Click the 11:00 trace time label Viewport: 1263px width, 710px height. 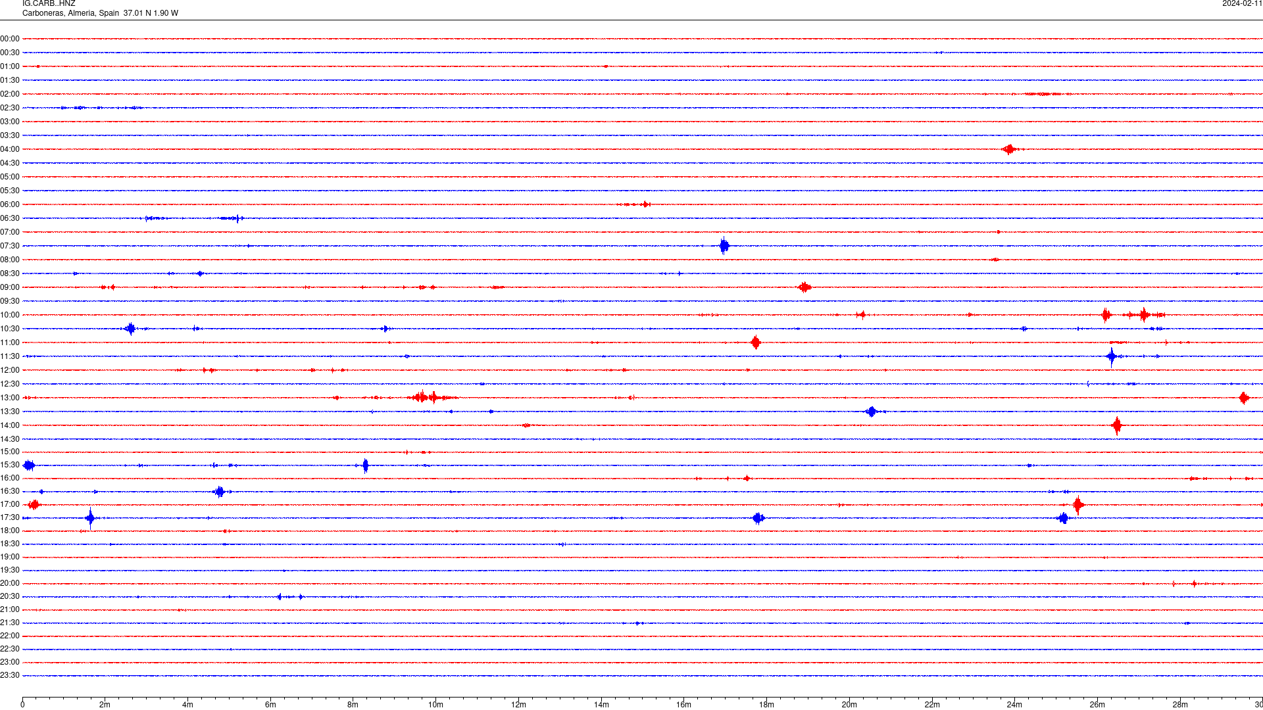(10, 343)
